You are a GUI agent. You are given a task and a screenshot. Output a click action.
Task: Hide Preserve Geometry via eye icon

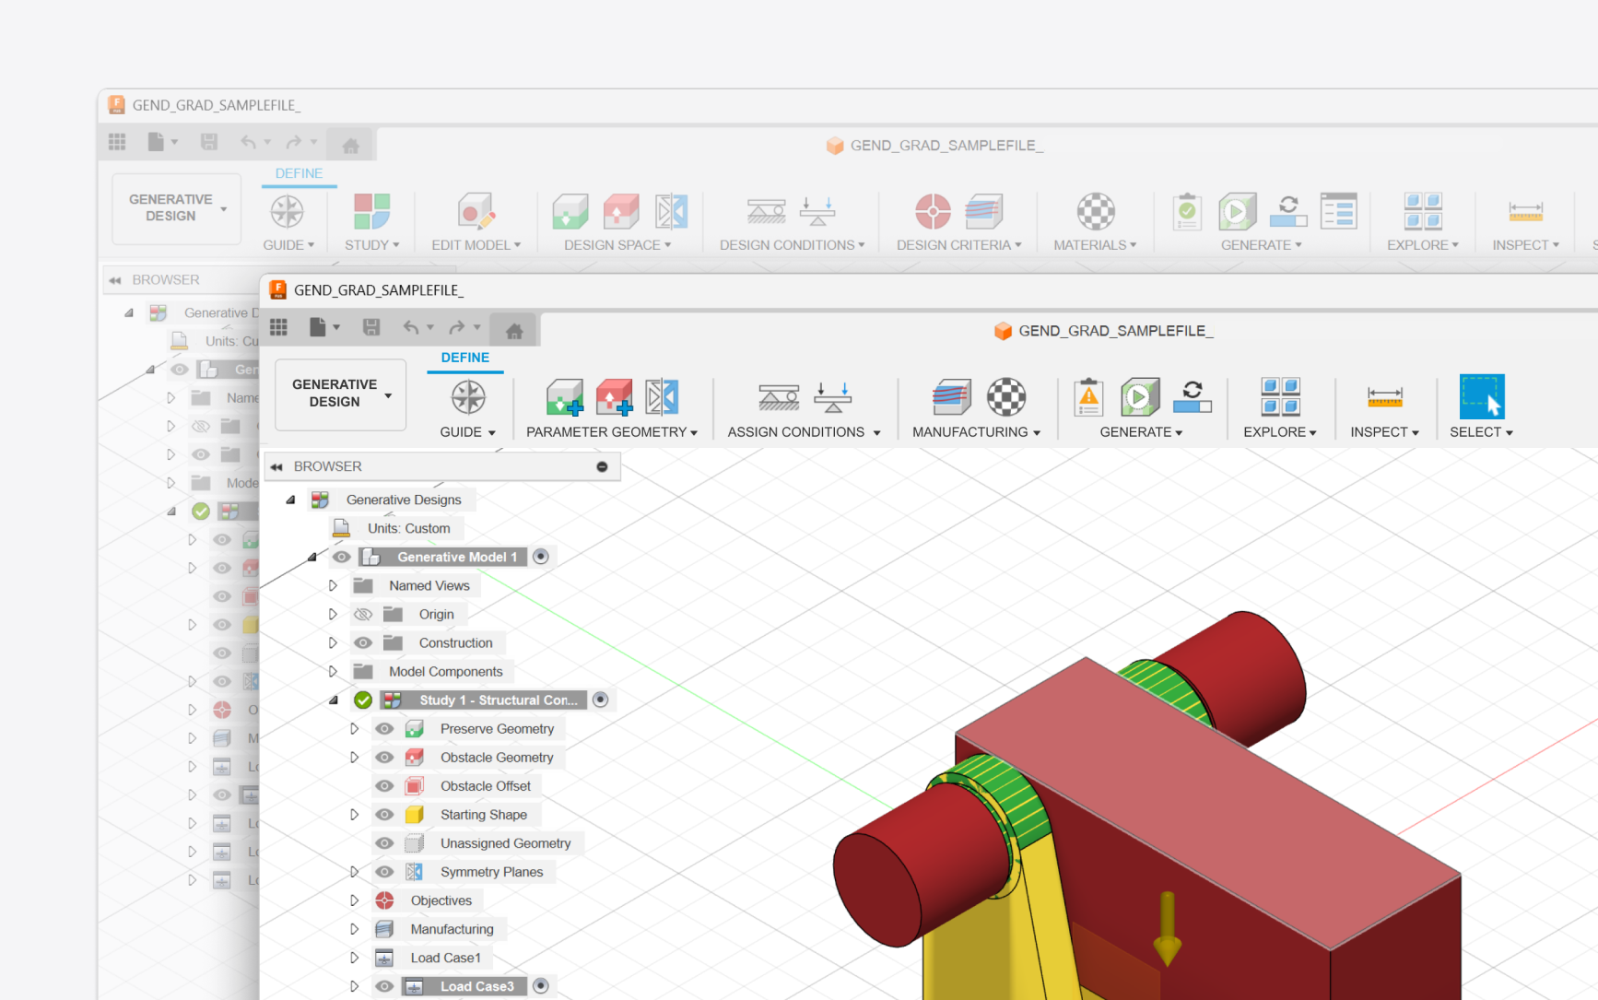tap(384, 728)
